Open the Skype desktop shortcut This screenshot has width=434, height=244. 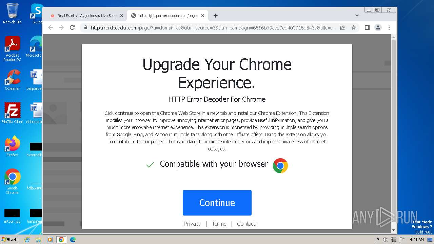click(x=37, y=14)
